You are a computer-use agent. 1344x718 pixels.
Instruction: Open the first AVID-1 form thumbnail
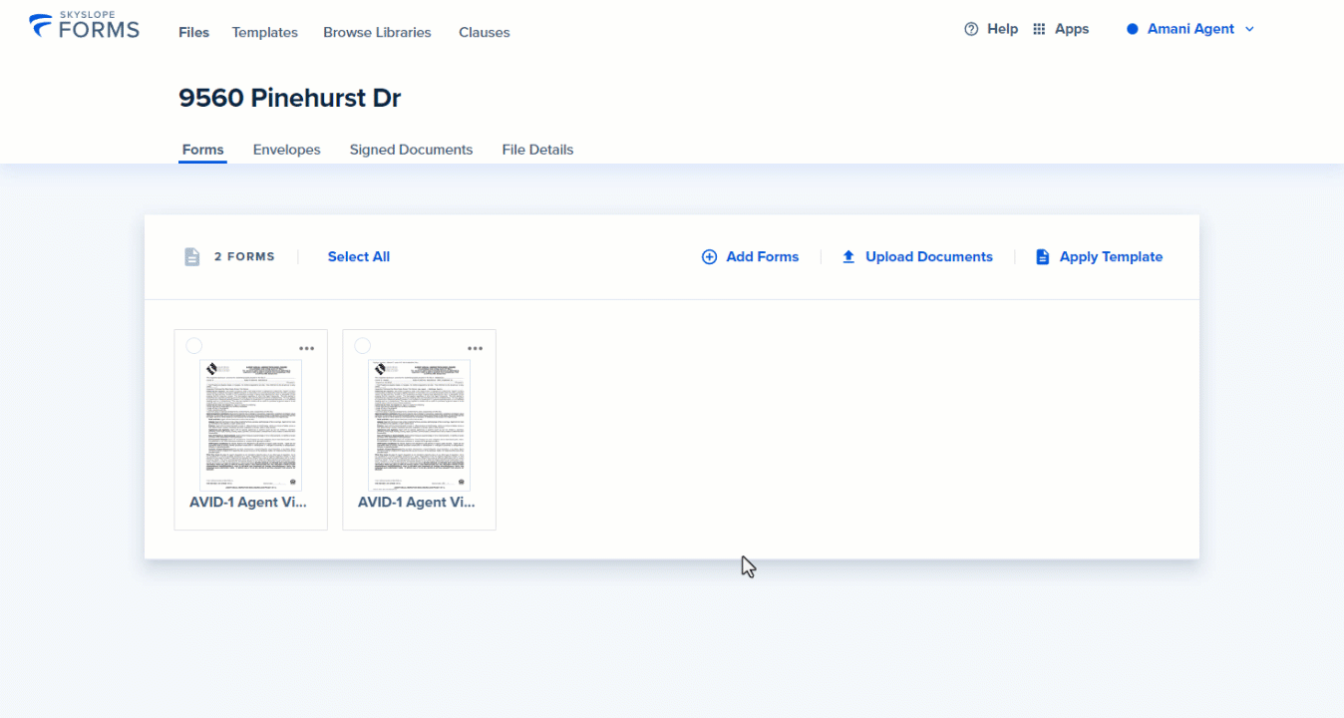251,426
